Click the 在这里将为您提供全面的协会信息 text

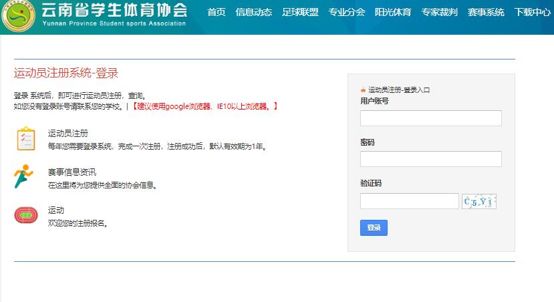(x=102, y=185)
